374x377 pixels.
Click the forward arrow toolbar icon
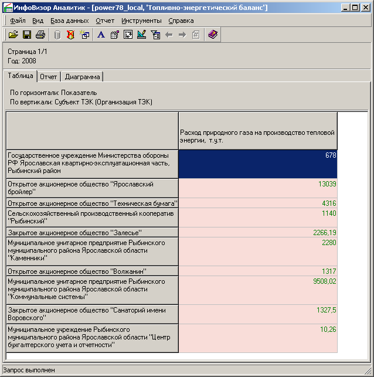[182, 35]
